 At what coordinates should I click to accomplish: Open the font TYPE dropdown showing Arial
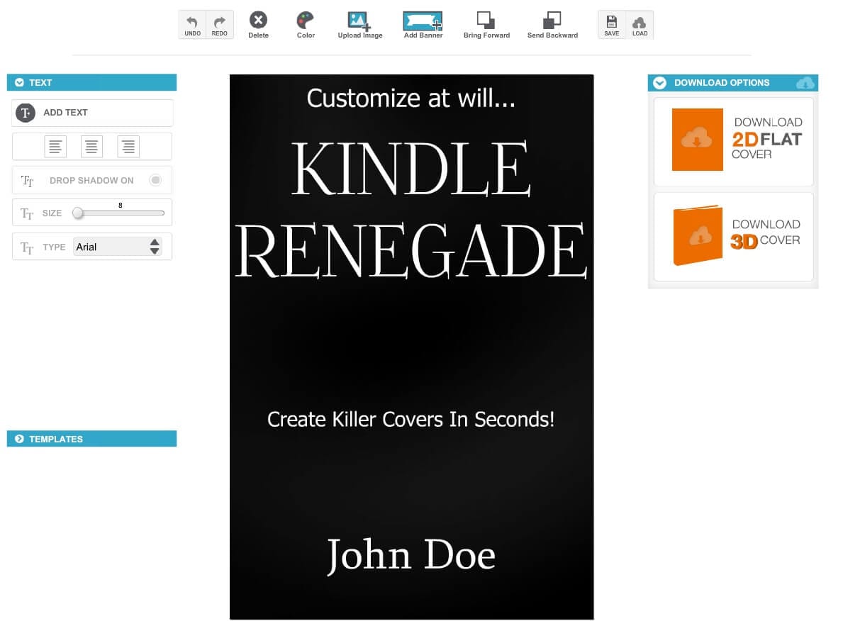point(118,247)
